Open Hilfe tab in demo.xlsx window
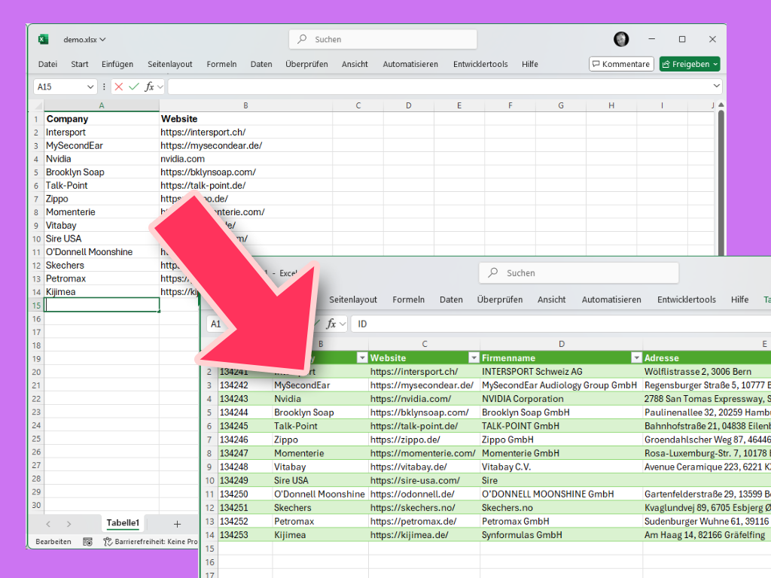The width and height of the screenshot is (771, 578). (x=530, y=65)
